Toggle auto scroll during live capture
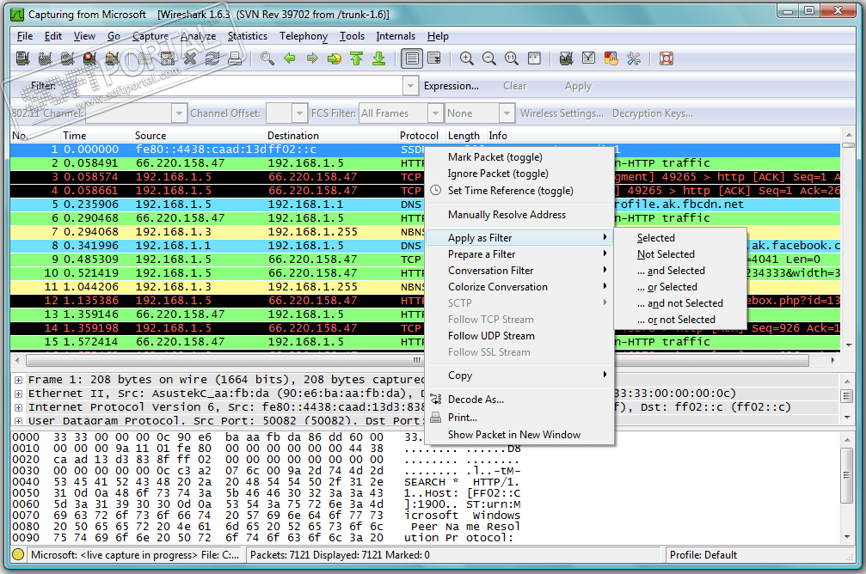Image resolution: width=866 pixels, height=574 pixels. click(x=434, y=58)
